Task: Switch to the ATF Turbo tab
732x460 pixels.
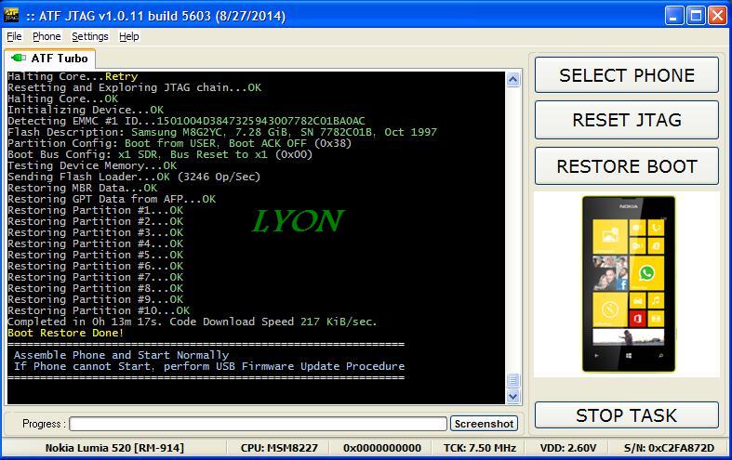Action: click(x=50, y=59)
